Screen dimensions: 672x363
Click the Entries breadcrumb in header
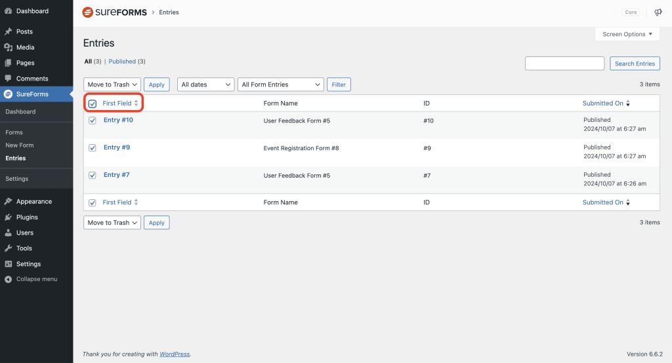169,12
